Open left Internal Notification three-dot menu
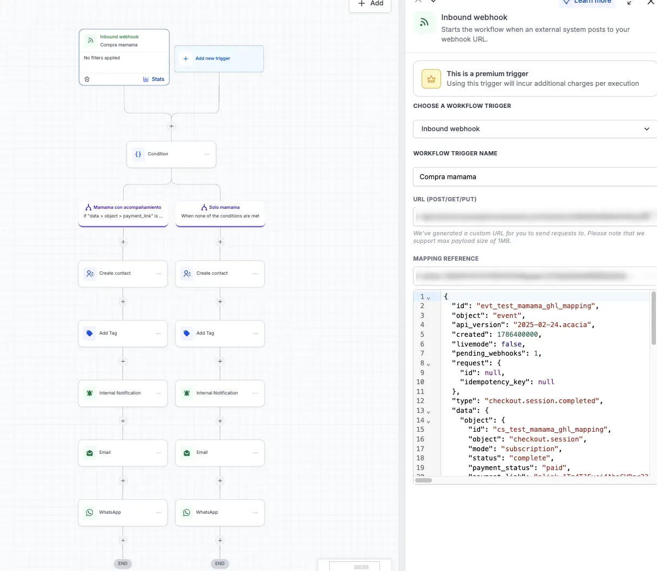Image resolution: width=657 pixels, height=571 pixels. [158, 393]
